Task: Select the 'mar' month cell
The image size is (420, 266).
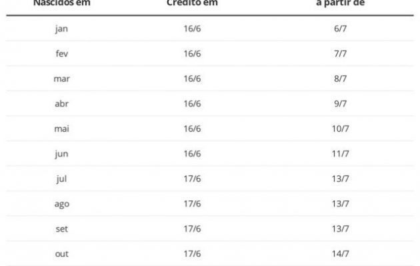Action: tap(61, 78)
